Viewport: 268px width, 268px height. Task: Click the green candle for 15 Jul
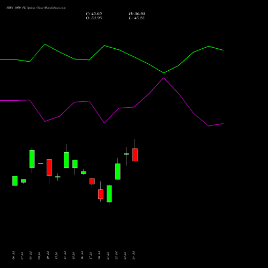click(75, 164)
